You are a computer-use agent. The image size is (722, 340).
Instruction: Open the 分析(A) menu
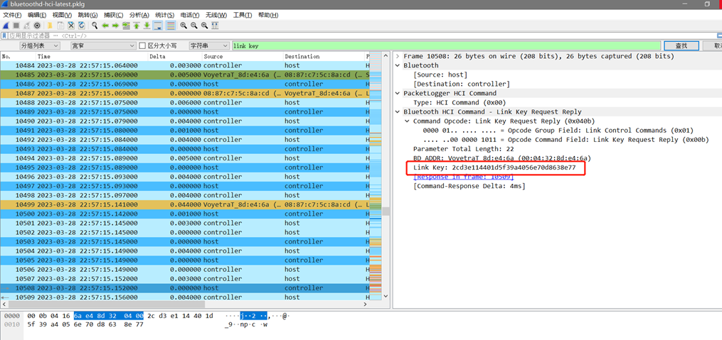(x=139, y=15)
